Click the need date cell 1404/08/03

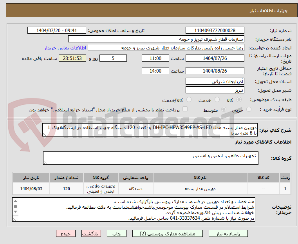pyautogui.click(x=31, y=189)
